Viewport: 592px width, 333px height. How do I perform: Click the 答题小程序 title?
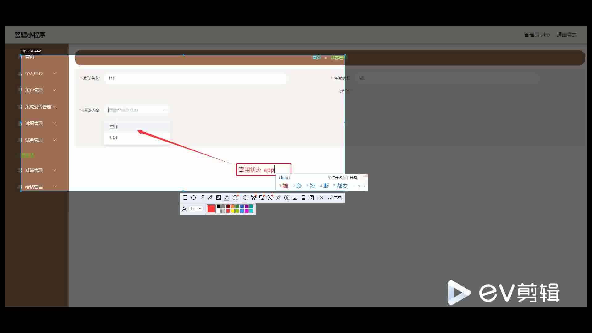(30, 35)
